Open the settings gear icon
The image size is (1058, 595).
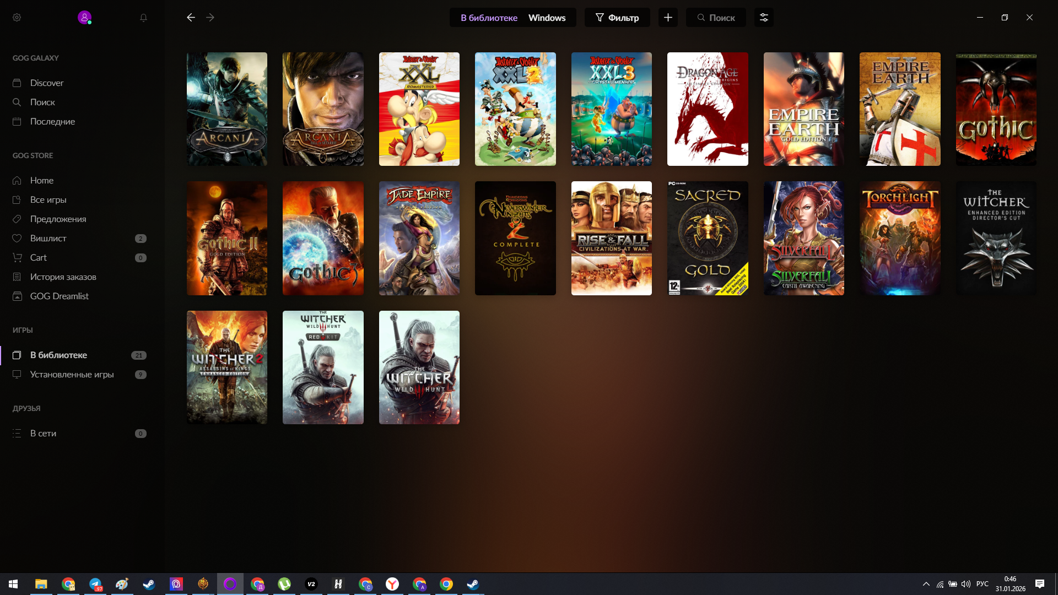click(x=17, y=18)
